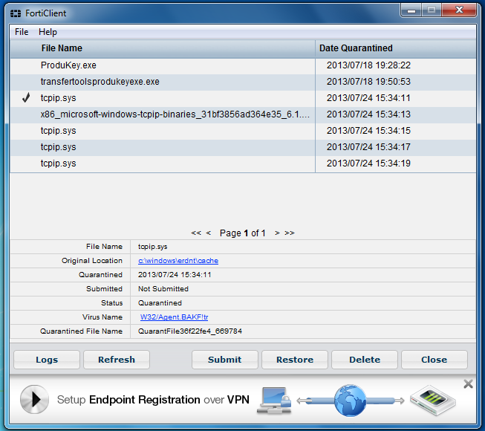The height and width of the screenshot is (431, 485).
Task: Play the Endpoint Registration banner video
Action: [x=34, y=399]
